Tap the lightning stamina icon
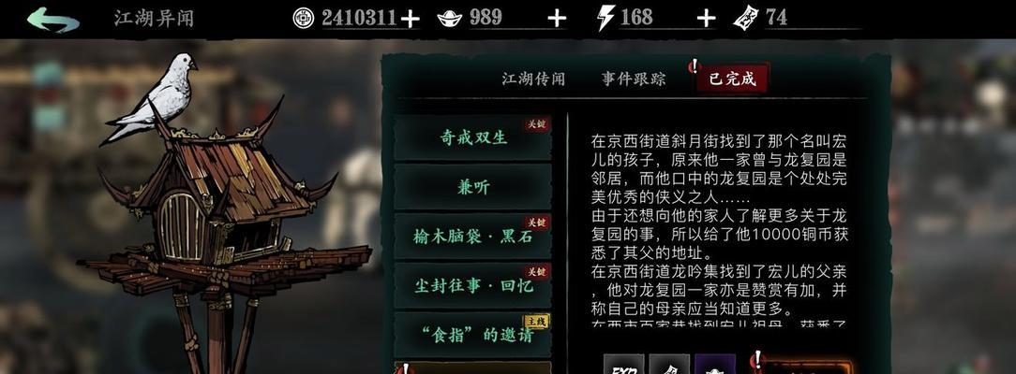The width and height of the screenshot is (1016, 374). point(605,18)
